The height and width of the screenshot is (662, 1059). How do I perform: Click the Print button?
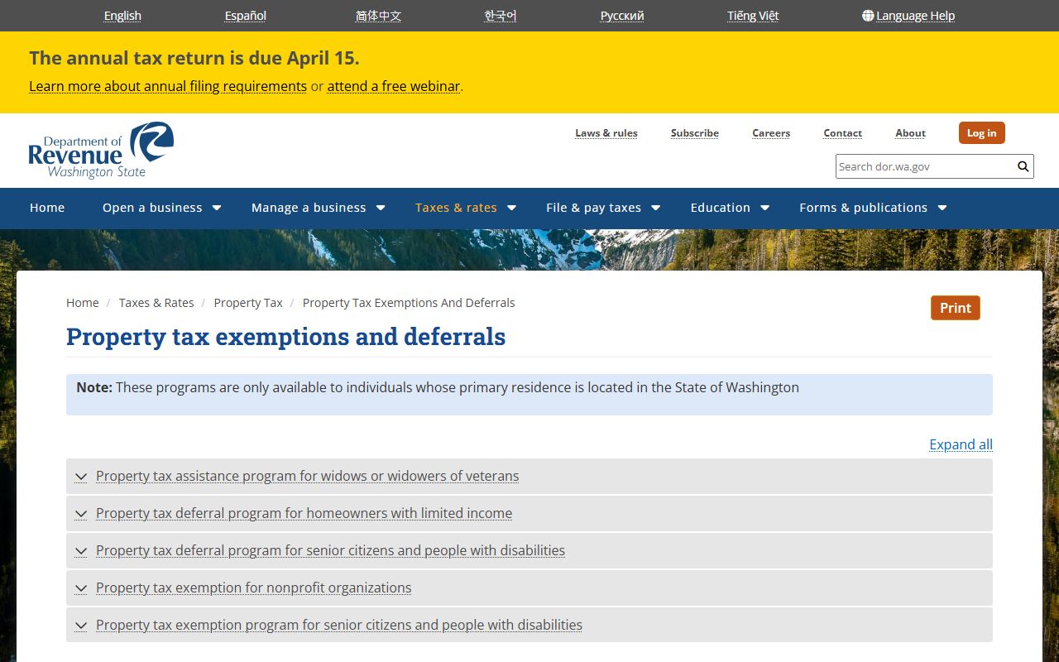(956, 308)
